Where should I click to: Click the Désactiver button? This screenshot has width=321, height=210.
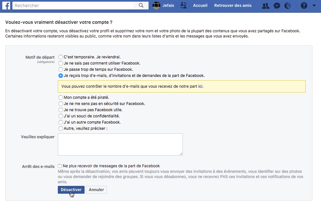pos(71,190)
